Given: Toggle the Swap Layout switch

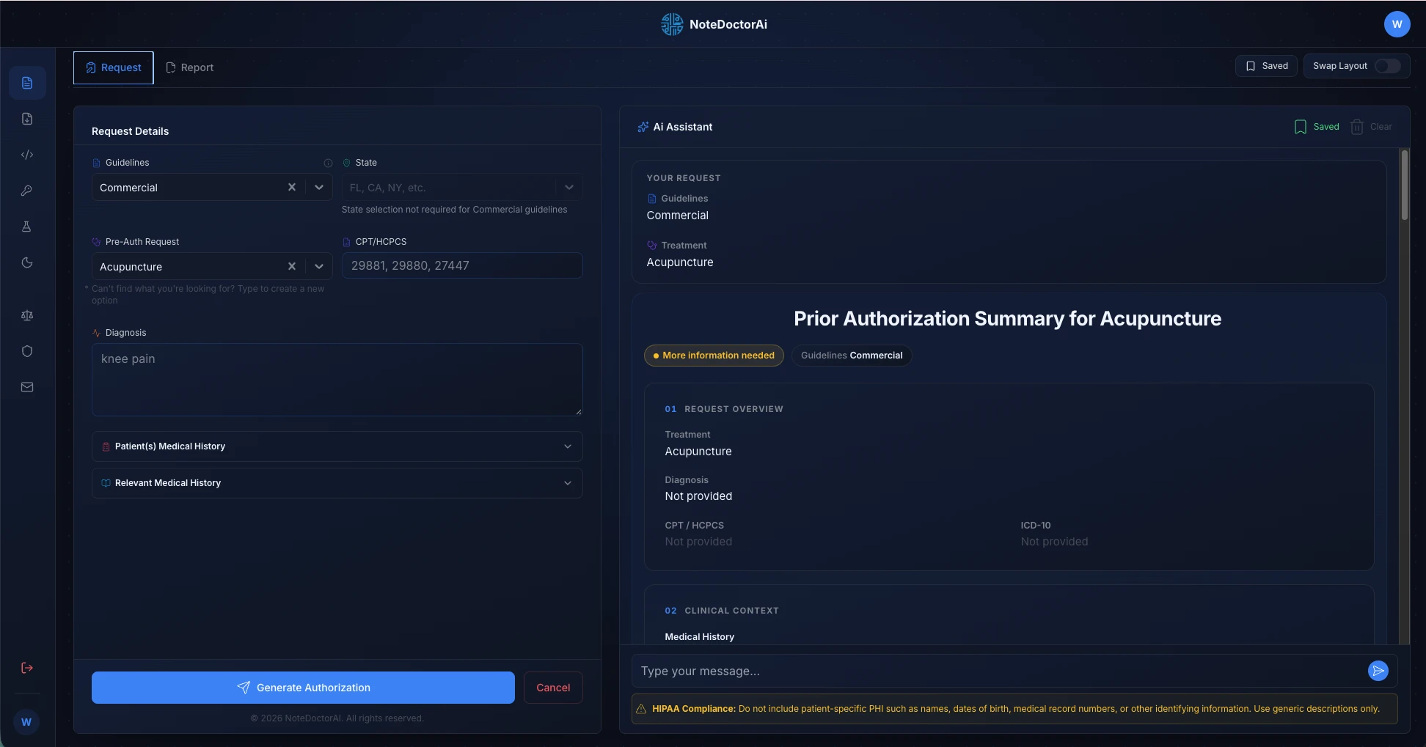Looking at the screenshot, I should pyautogui.click(x=1387, y=66).
